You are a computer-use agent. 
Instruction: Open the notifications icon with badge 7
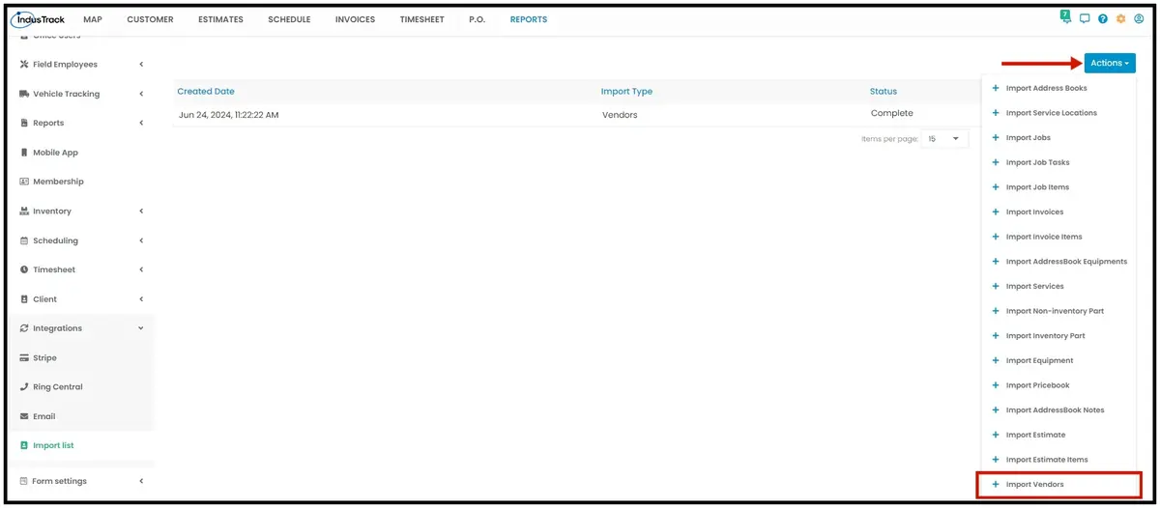1065,17
